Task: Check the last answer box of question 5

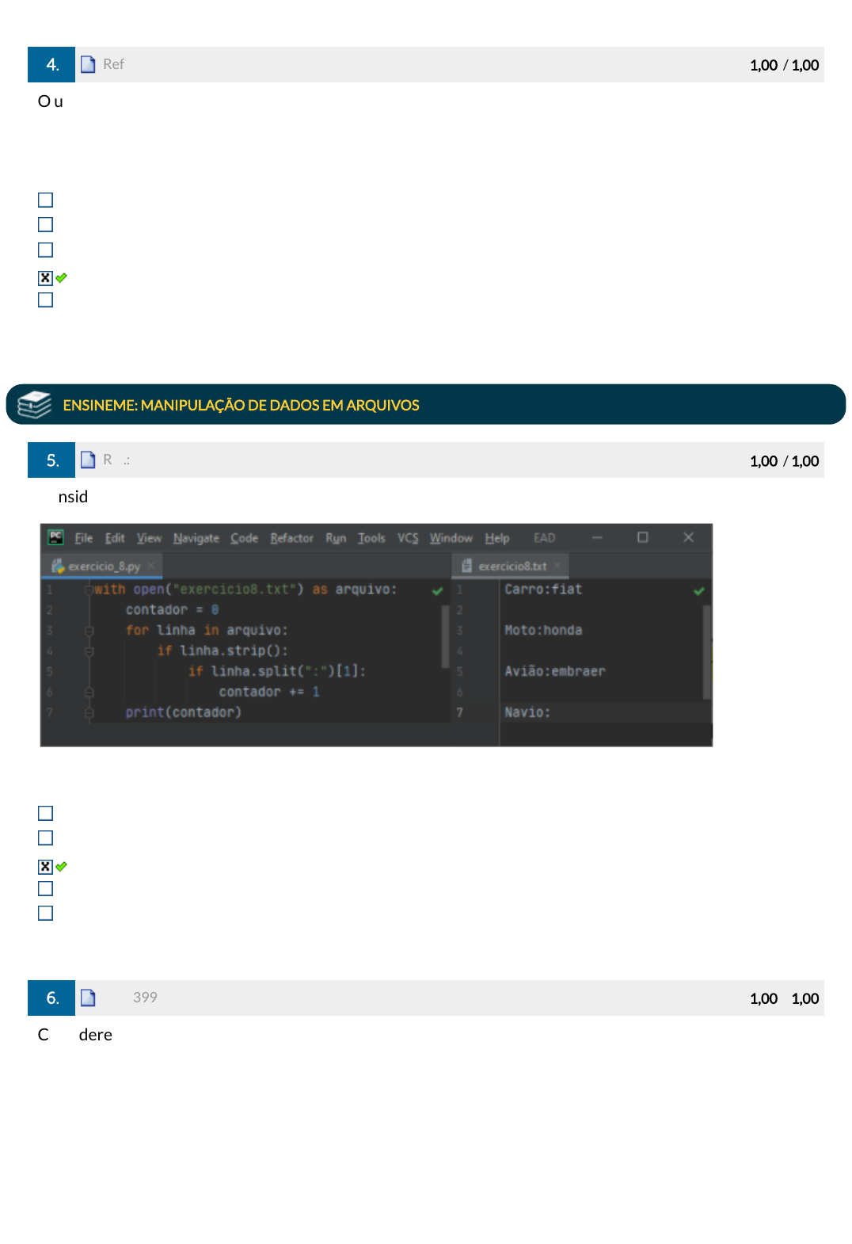Action: click(46, 914)
